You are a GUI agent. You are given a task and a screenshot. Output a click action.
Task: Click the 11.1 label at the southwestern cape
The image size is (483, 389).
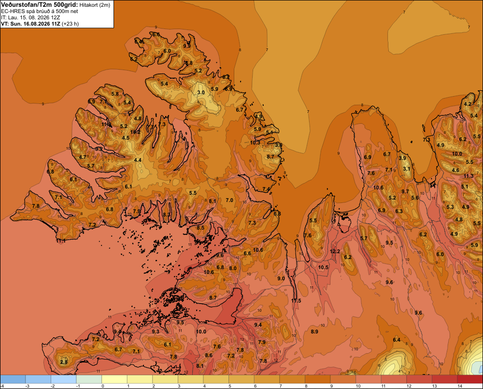61,241
